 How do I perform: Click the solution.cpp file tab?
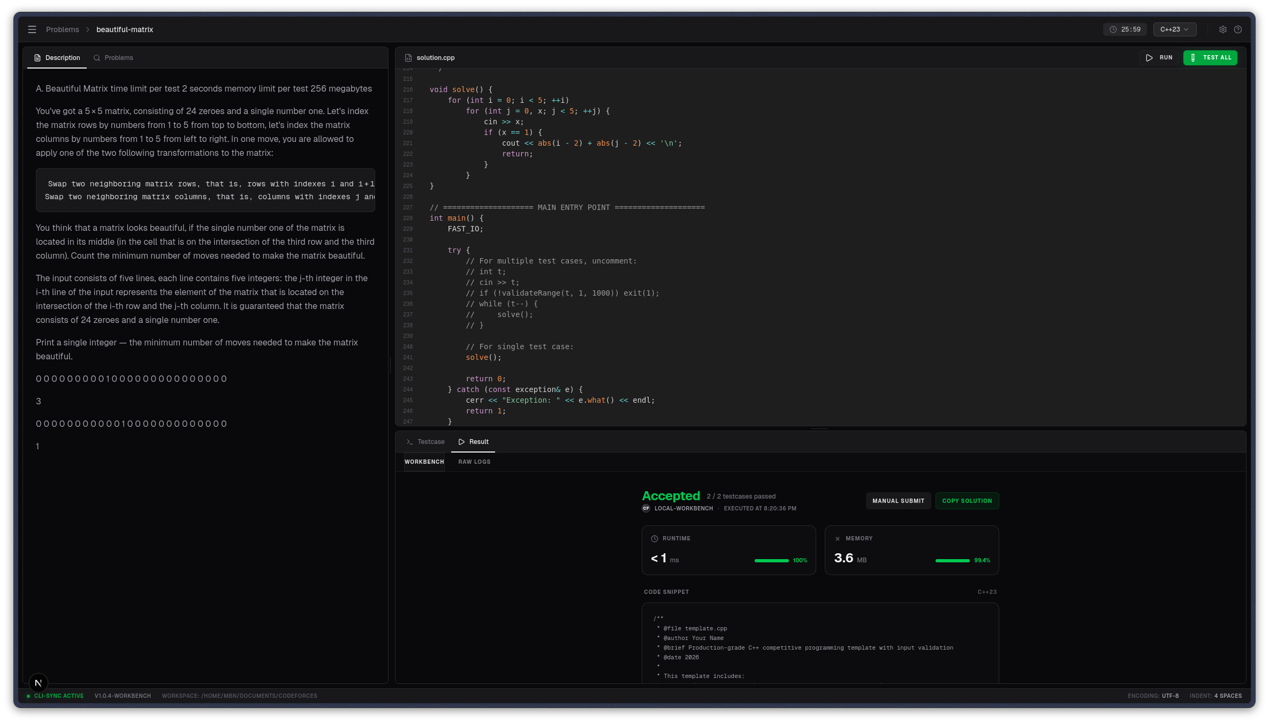(430, 58)
